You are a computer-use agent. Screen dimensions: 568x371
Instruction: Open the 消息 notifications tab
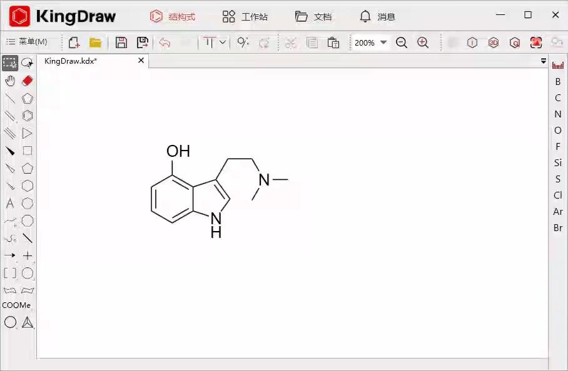377,17
